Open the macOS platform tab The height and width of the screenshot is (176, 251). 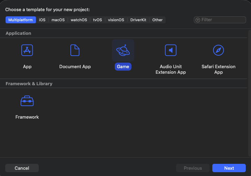(x=58, y=20)
